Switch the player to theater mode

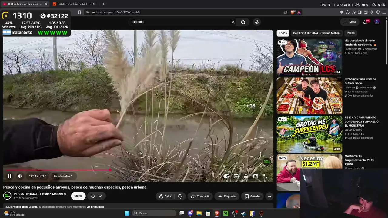click(256, 176)
